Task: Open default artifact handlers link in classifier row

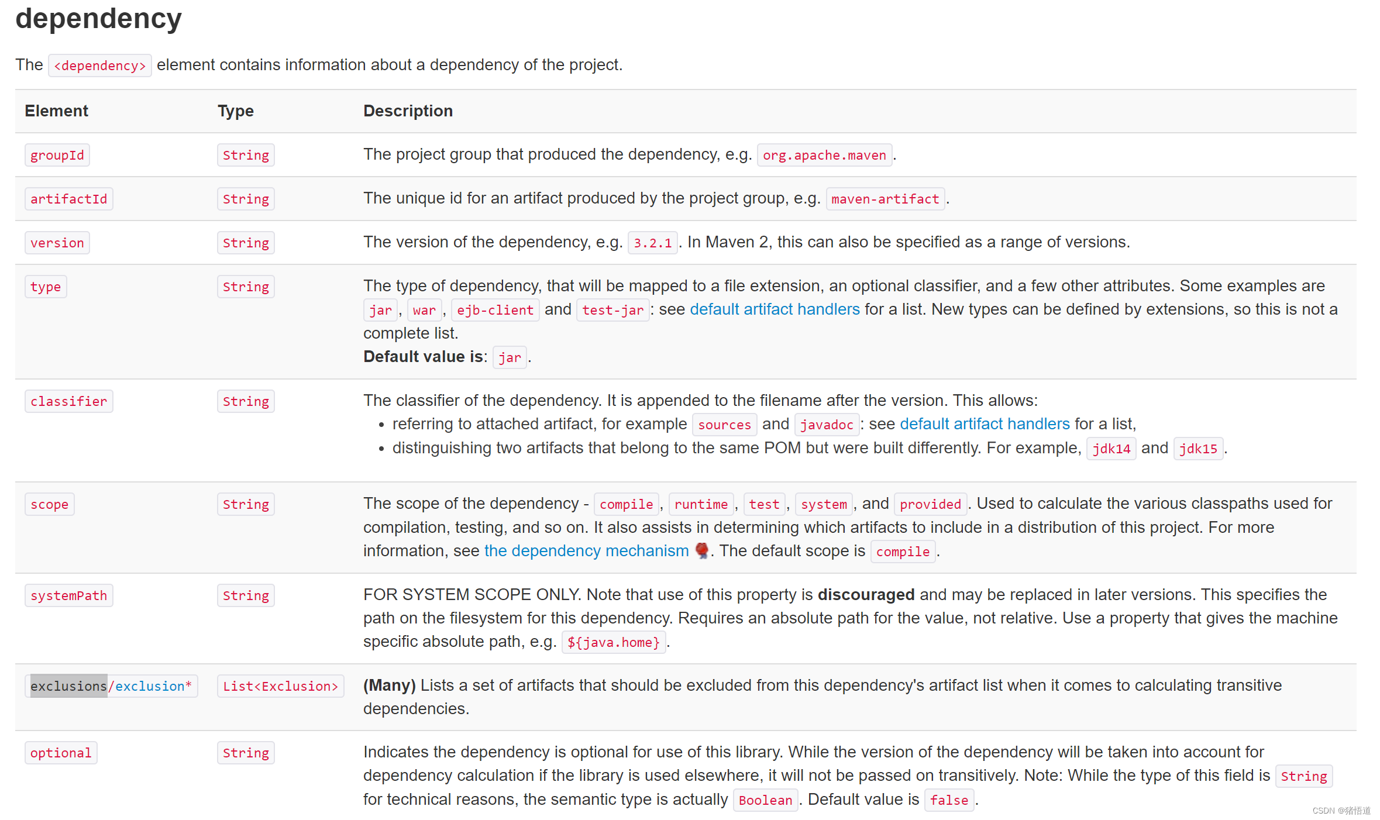Action: [984, 424]
